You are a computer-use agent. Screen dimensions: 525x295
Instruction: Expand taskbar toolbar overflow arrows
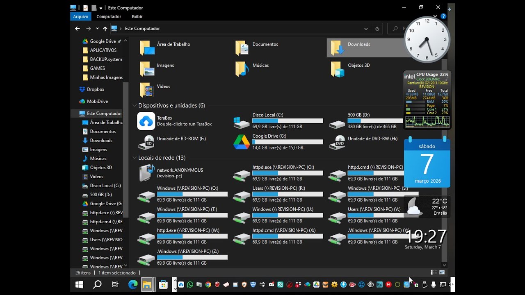(174, 284)
